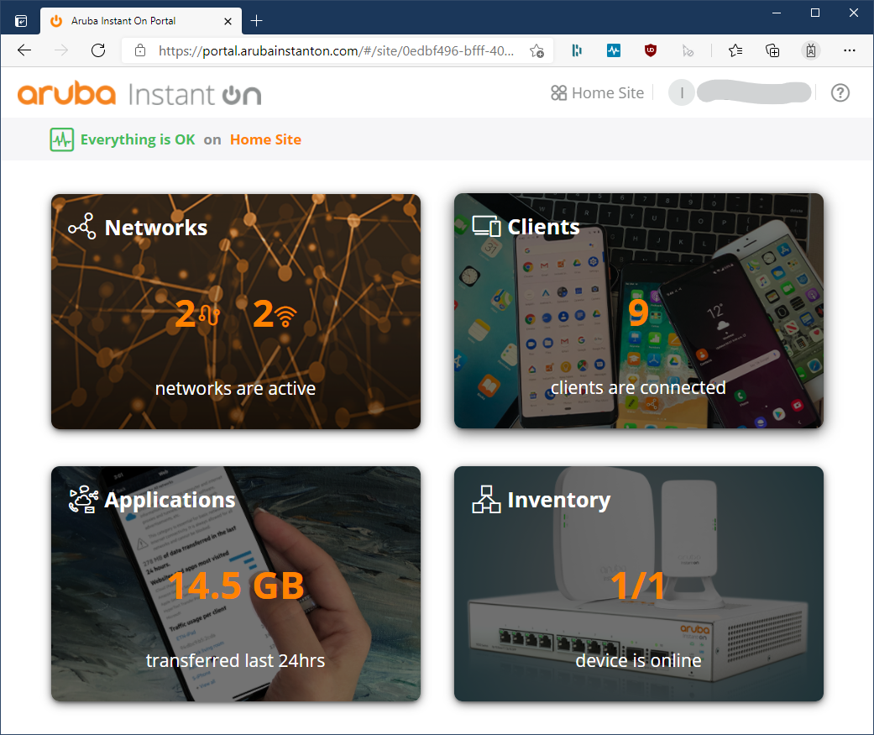Click the wired networks count icon
The height and width of the screenshot is (735, 874).
pyautogui.click(x=210, y=315)
